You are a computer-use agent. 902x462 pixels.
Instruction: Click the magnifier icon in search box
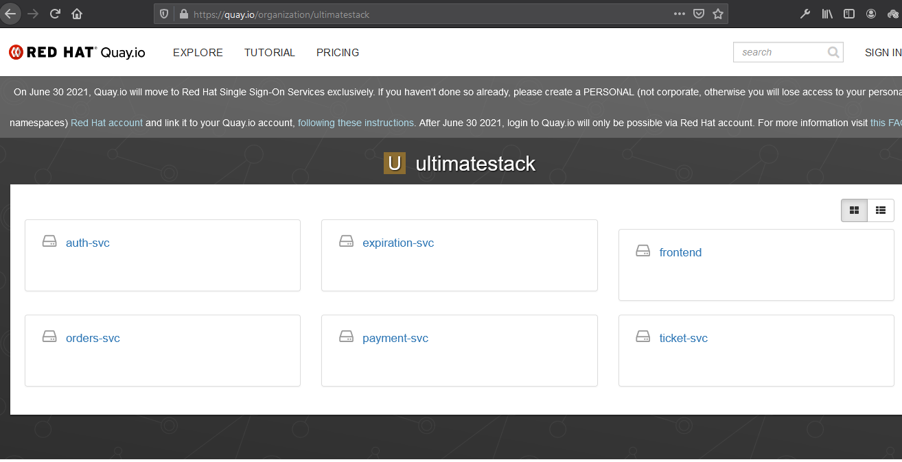point(833,52)
